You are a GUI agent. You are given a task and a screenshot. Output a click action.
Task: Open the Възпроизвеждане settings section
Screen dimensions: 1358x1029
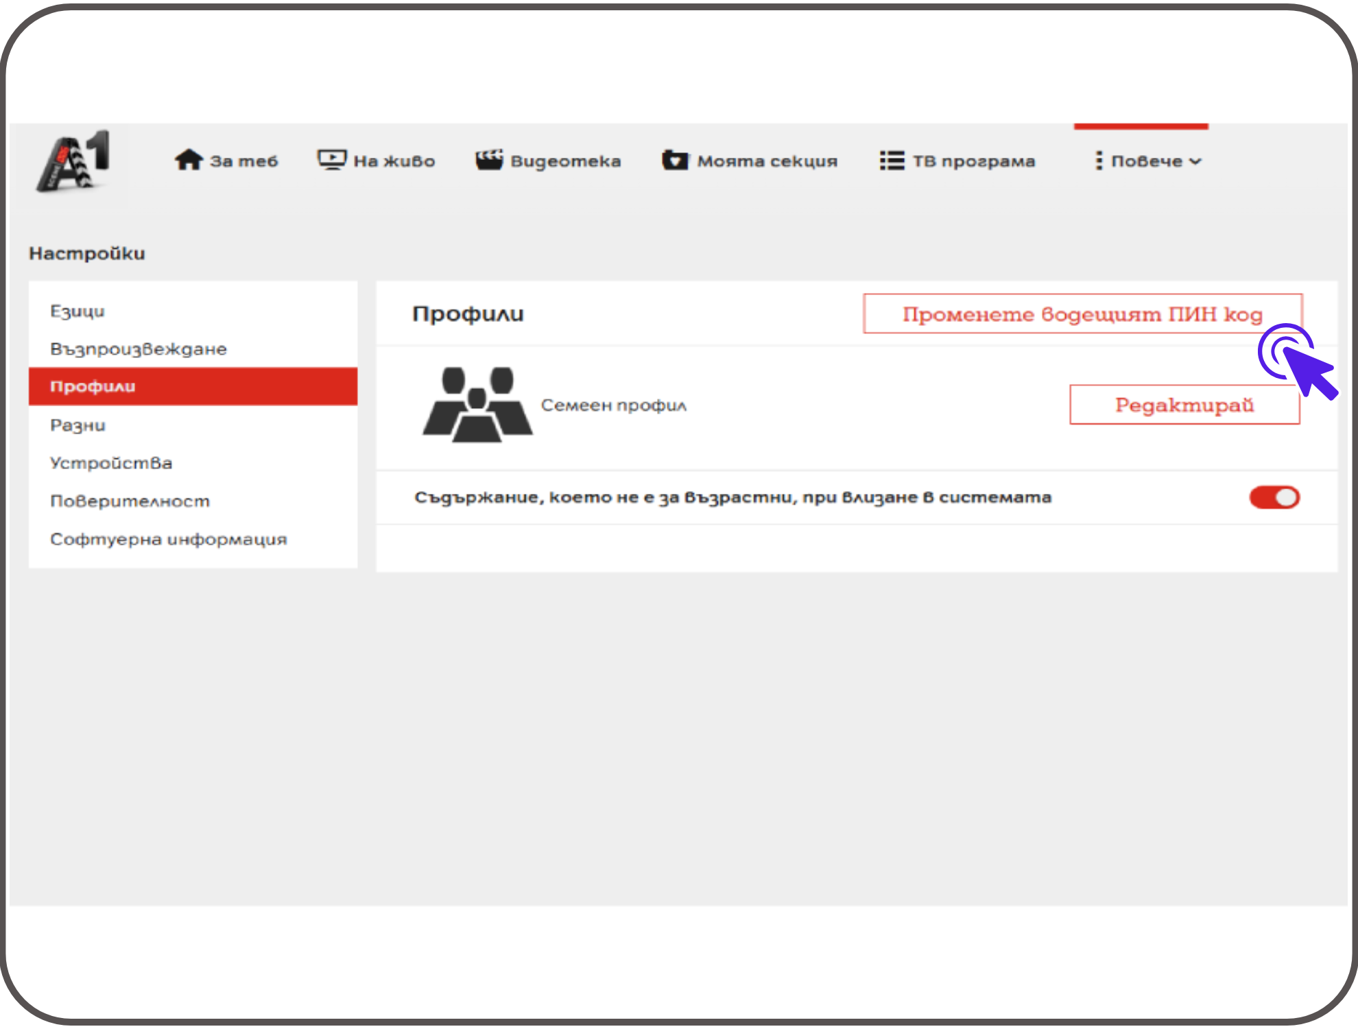[139, 349]
